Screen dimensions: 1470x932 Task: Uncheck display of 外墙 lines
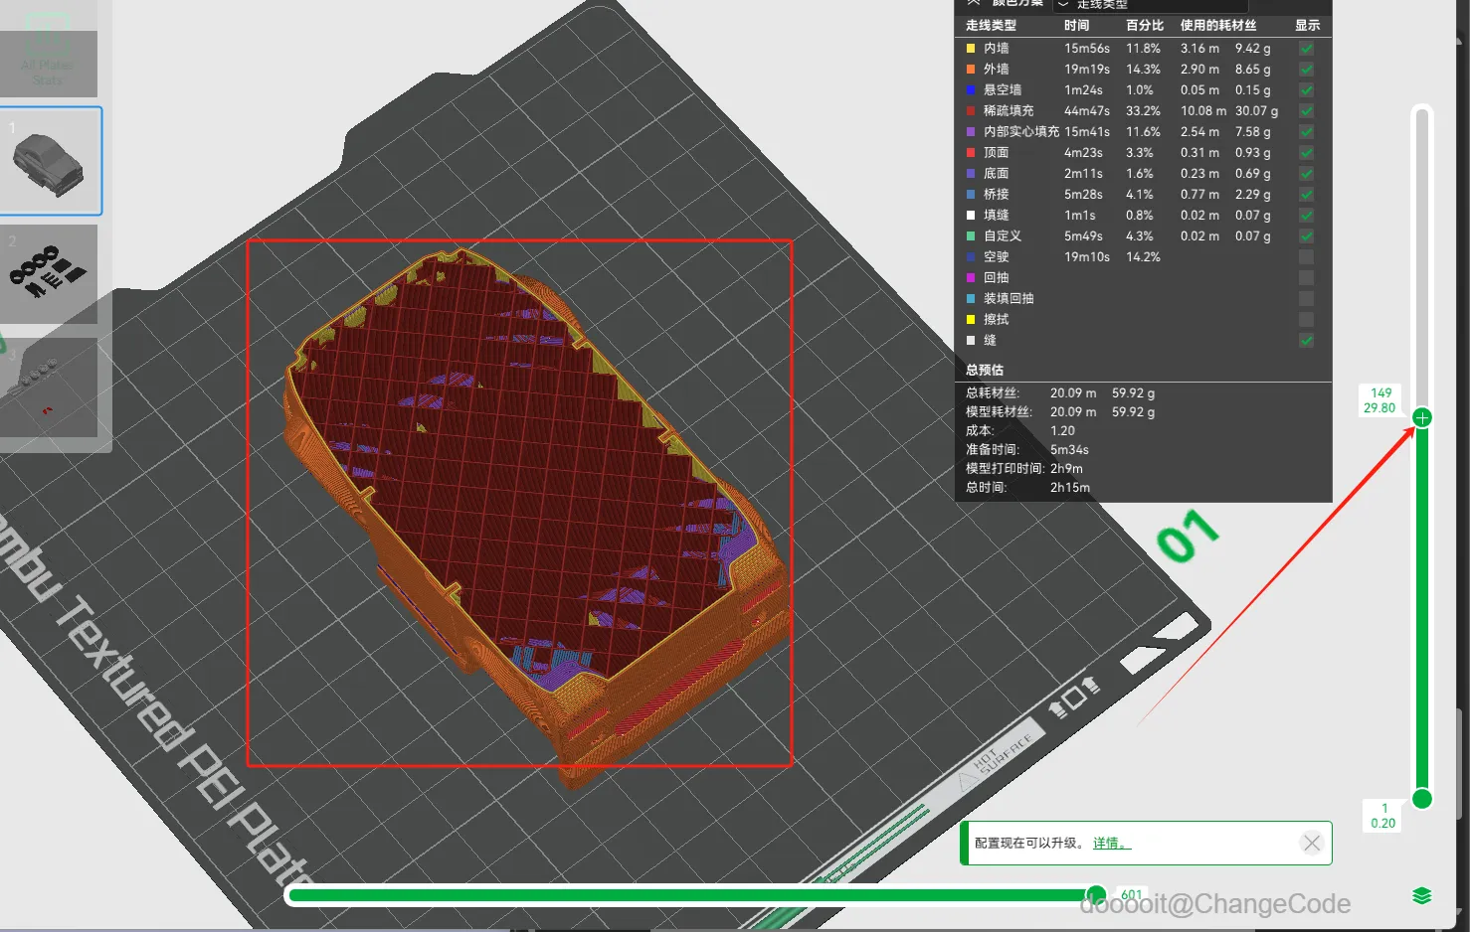click(x=1306, y=69)
